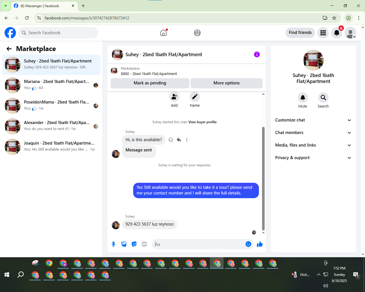This screenshot has height=292, width=365.
Task: Expand Media, files and links section
Action: 313,145
